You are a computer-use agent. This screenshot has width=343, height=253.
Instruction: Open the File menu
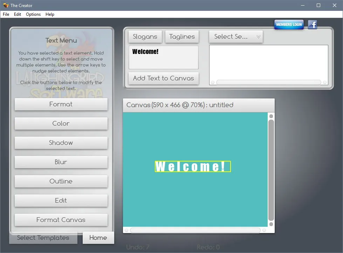(6, 14)
